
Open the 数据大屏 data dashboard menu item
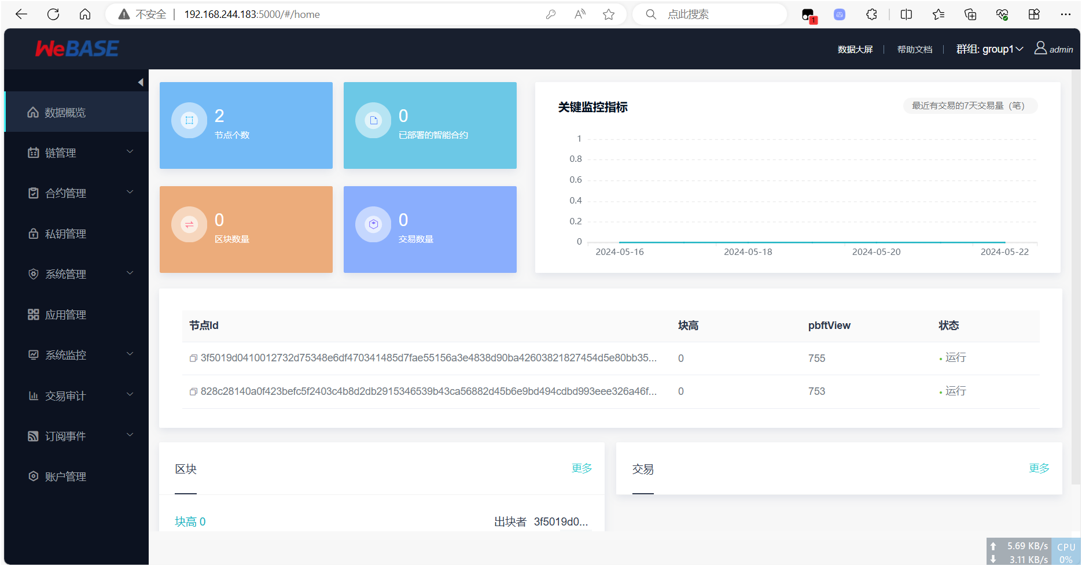(x=855, y=49)
